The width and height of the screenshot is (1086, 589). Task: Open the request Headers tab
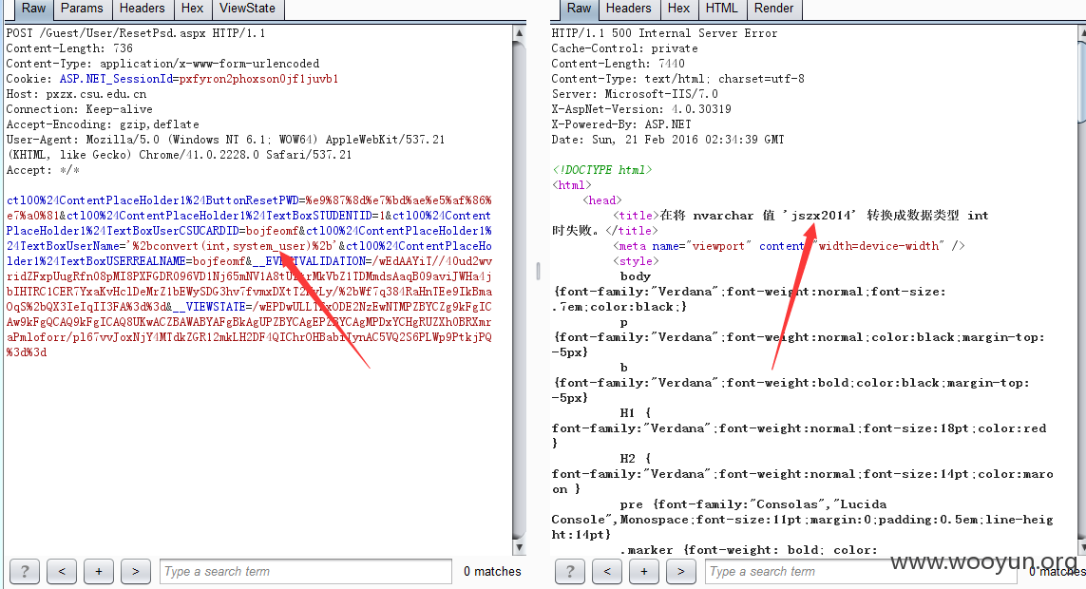tap(142, 9)
